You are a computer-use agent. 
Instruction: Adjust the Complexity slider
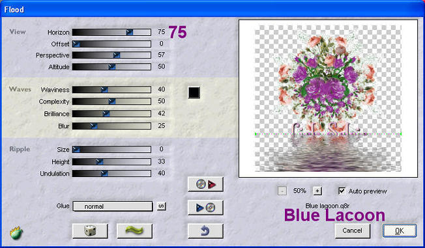[x=111, y=102]
